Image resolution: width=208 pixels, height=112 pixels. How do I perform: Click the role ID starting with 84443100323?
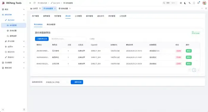(42, 64)
